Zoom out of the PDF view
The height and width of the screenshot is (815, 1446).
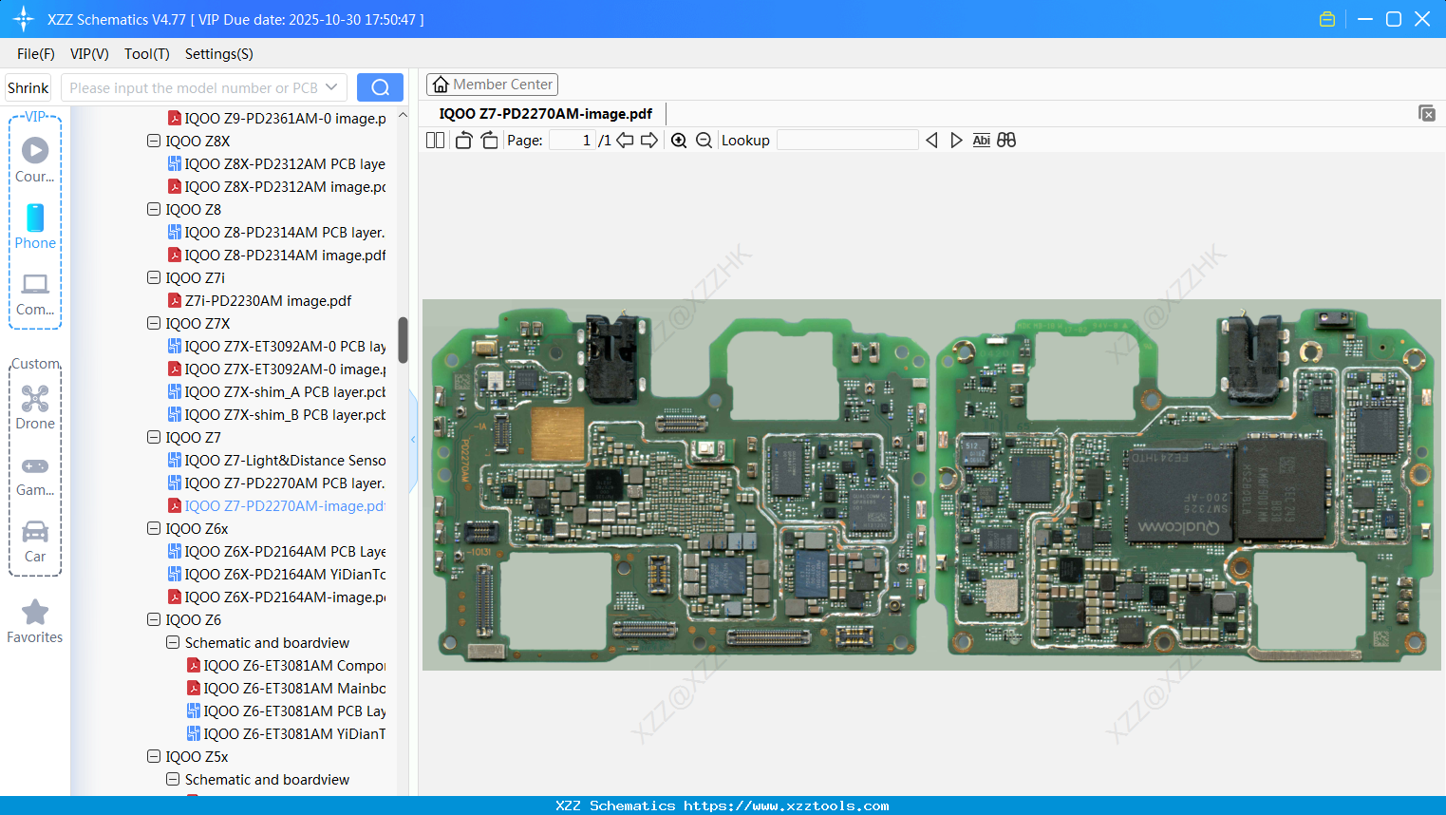704,140
